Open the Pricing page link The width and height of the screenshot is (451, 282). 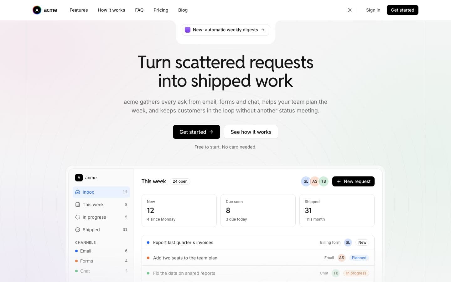coord(161,10)
